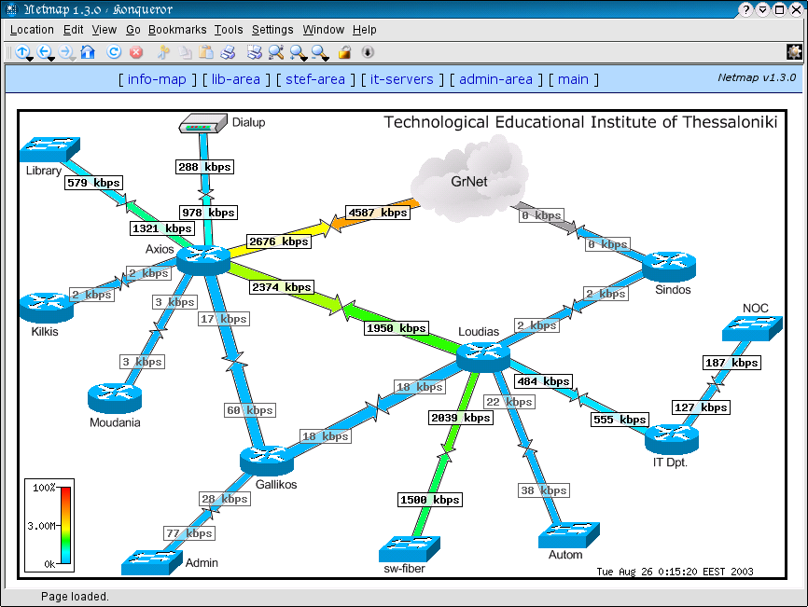808x607 pixels.
Task: Open Find with the binoculars icon
Action: coord(276,52)
